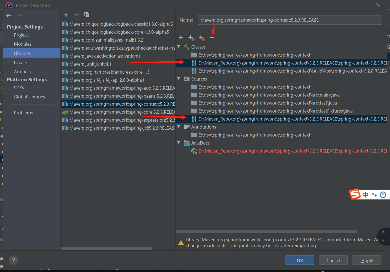The width and height of the screenshot is (390, 272).
Task: Click the Exclude roots icon
Action: tap(202, 38)
